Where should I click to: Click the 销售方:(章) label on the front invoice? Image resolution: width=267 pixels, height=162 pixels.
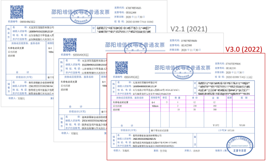(221, 151)
